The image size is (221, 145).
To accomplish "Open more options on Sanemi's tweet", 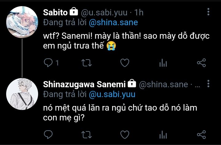I will coord(208,84).
